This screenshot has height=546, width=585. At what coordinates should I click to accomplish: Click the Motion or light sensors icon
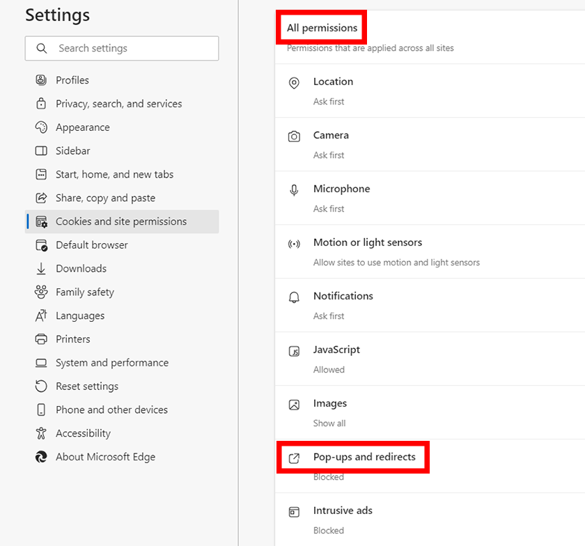[x=294, y=244]
